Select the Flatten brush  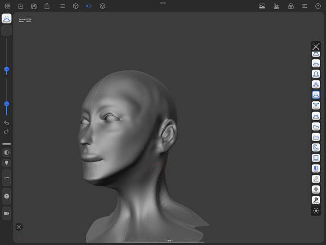[316, 54]
